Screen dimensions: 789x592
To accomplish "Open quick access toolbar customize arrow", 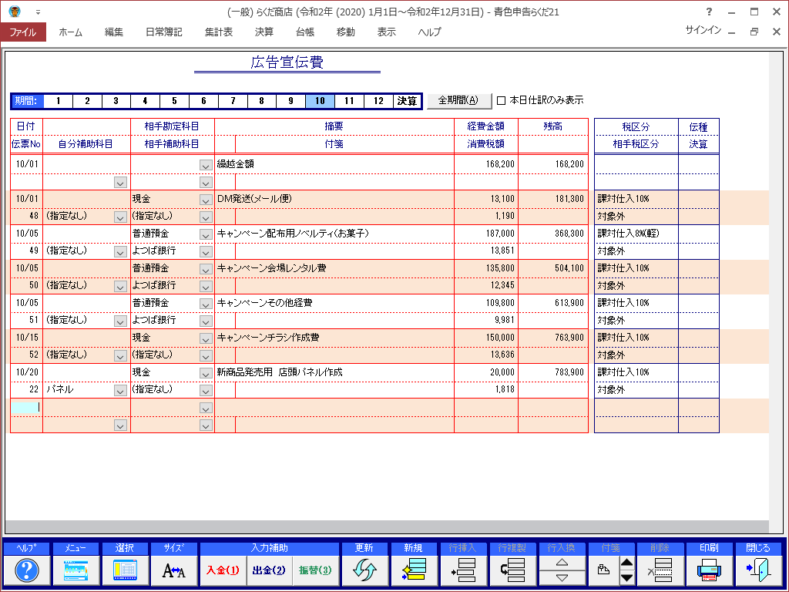I will (x=38, y=12).
